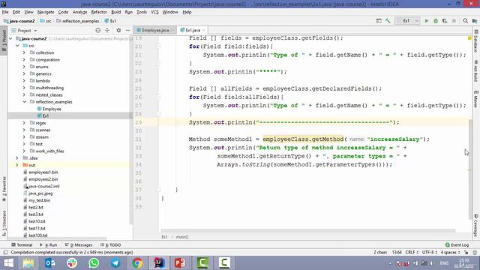The image size is (480, 270).
Task: Open Project panel settings gear
Action: pyautogui.click(x=118, y=30)
